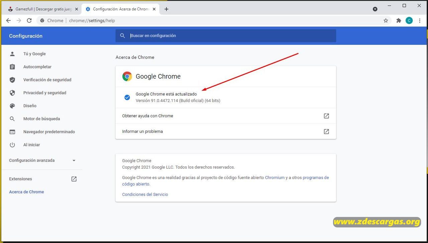Click the Navegador predeterminado window icon
Image resolution: width=428 pixels, height=243 pixels.
pyautogui.click(x=12, y=132)
